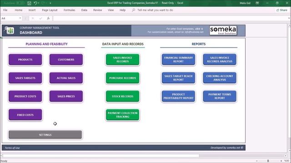The height and width of the screenshot is (163, 291).
Task: Open the Settings button
Action: coord(45,135)
